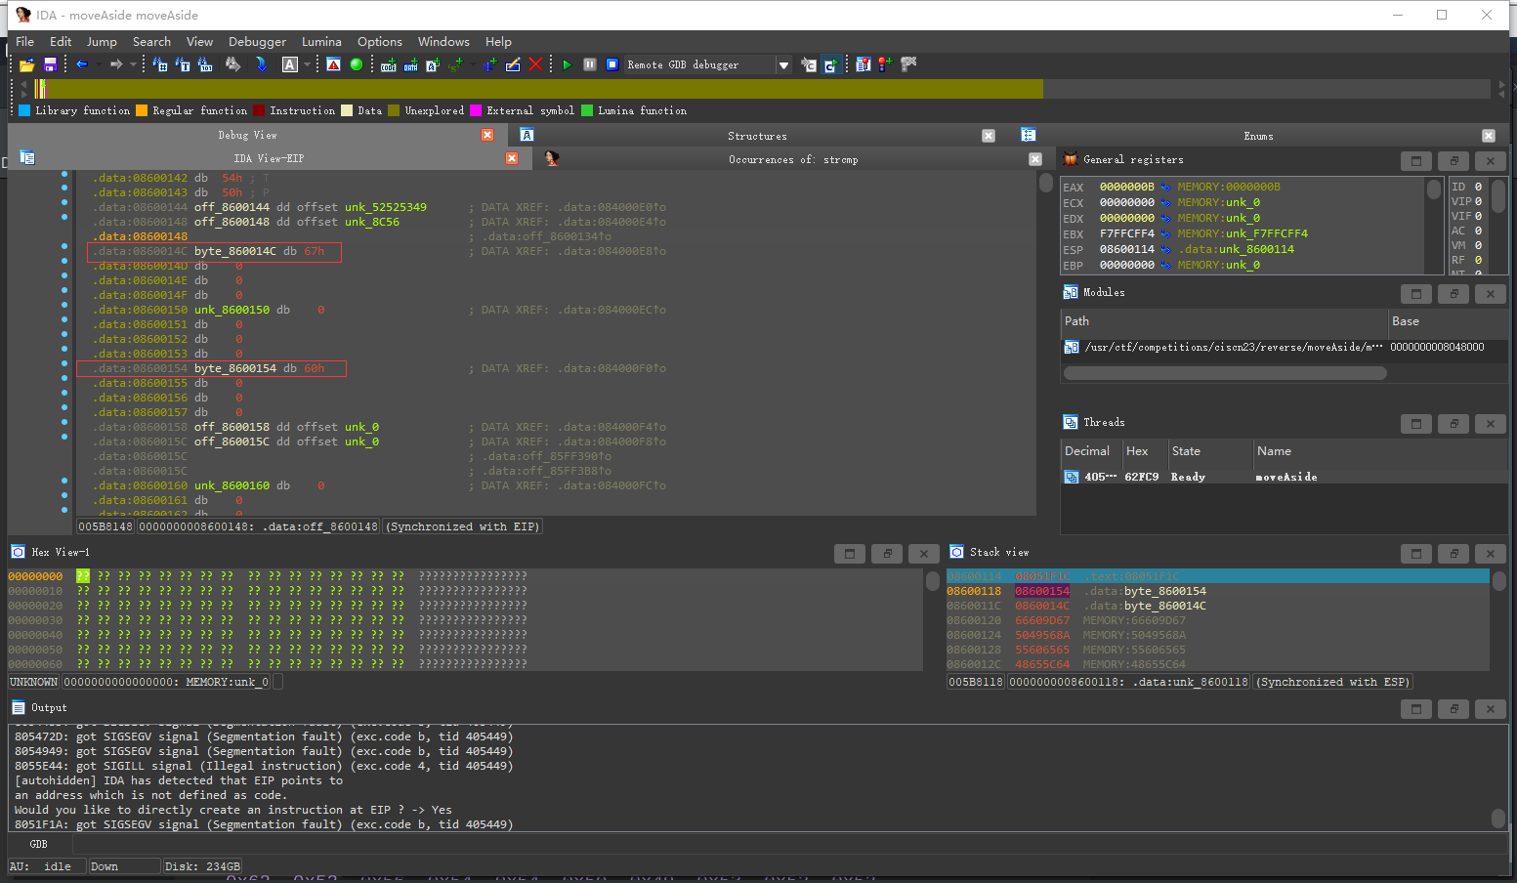Maximize the Modules panel
Image resolution: width=1517 pixels, height=883 pixels.
[x=1416, y=294]
